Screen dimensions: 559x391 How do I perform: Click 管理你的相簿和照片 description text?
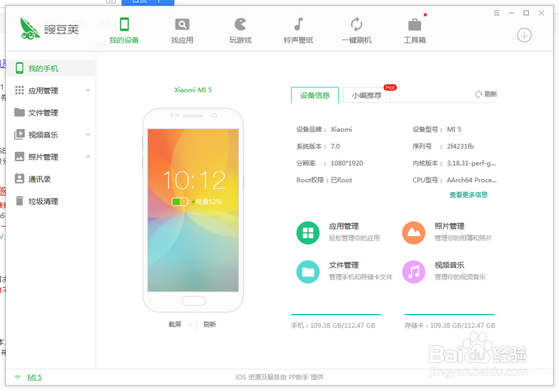(x=463, y=238)
